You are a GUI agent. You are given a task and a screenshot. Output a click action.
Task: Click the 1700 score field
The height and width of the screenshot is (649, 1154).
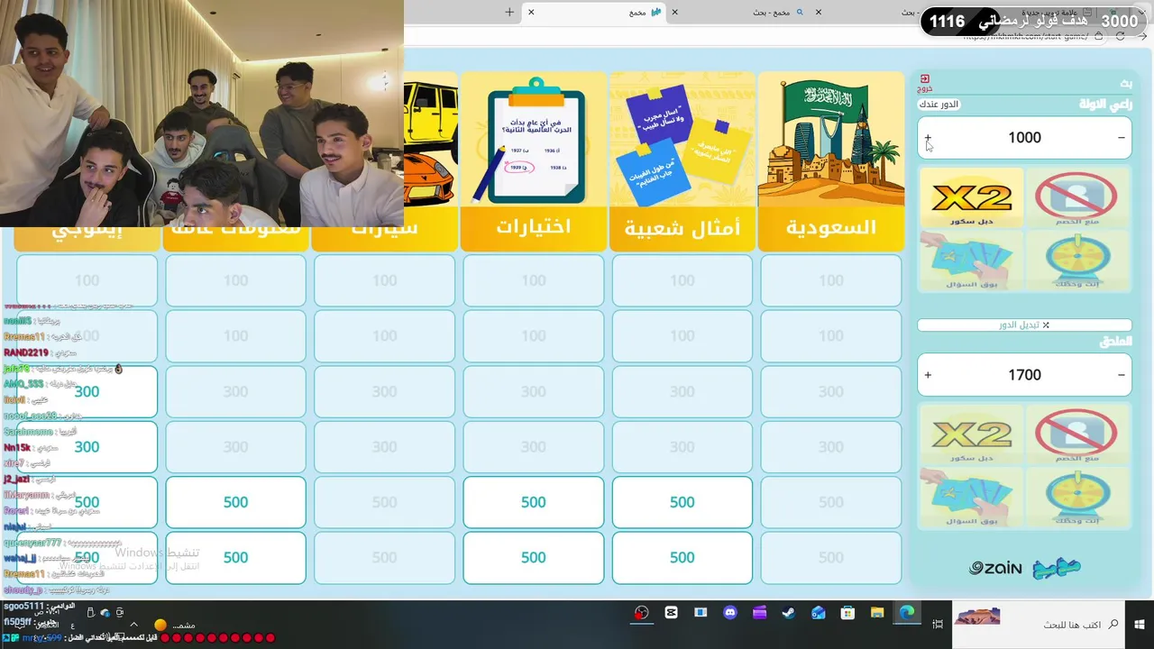(x=1024, y=375)
